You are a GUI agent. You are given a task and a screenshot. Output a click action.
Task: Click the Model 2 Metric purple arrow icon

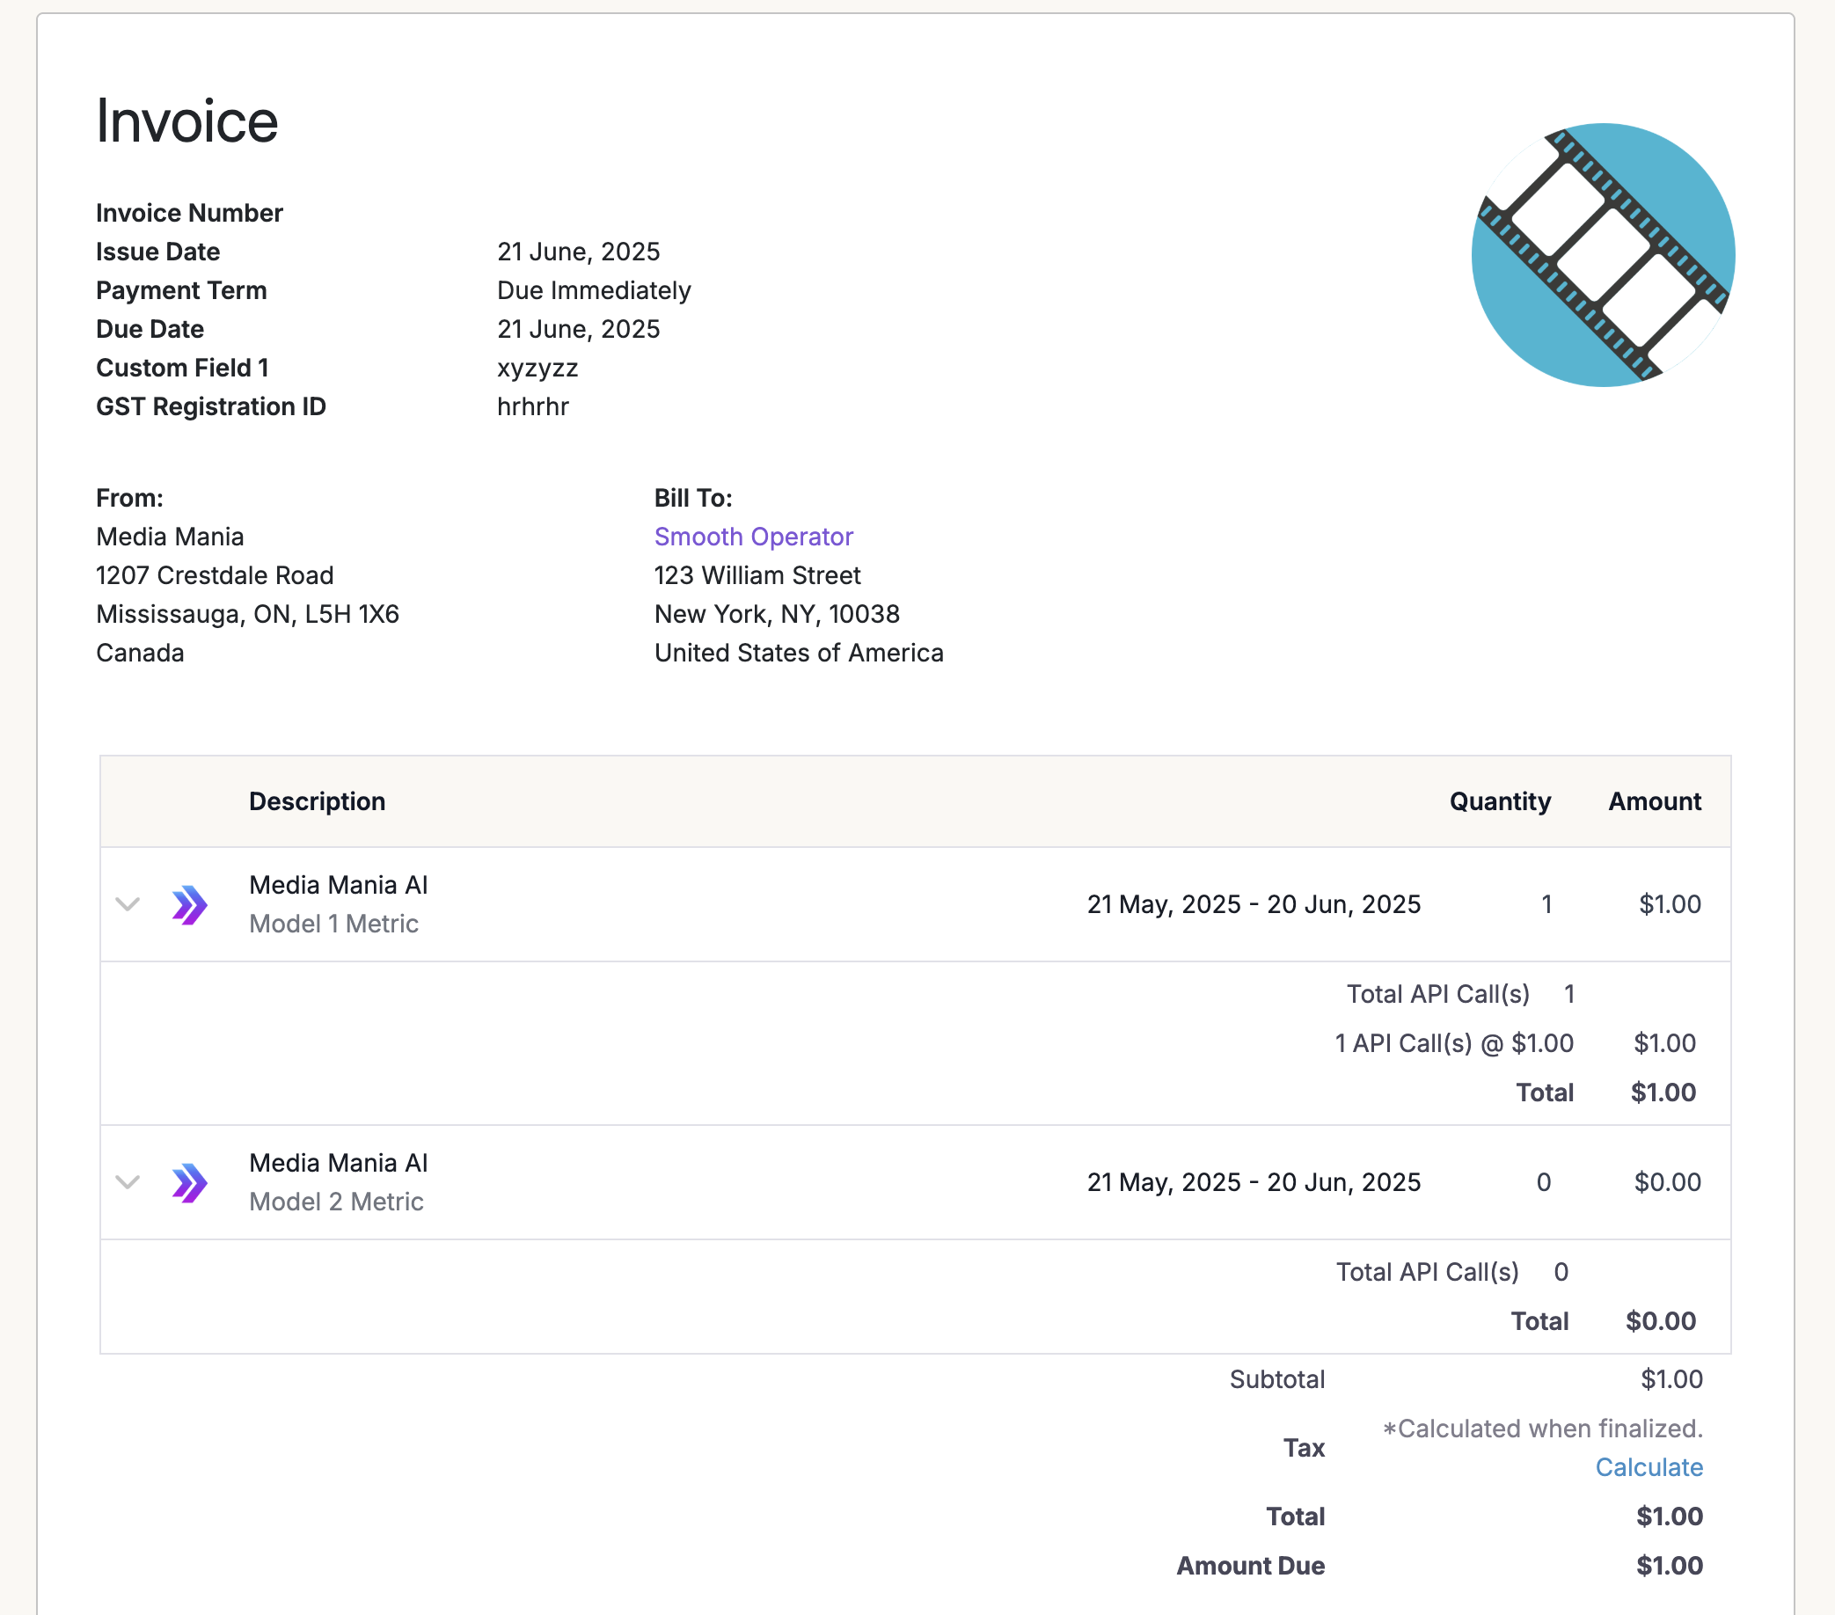(189, 1181)
